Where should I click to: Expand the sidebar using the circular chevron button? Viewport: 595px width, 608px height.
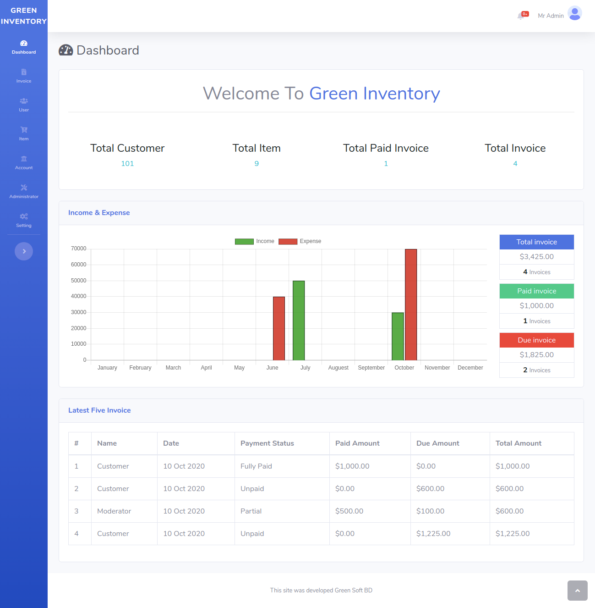click(x=24, y=251)
